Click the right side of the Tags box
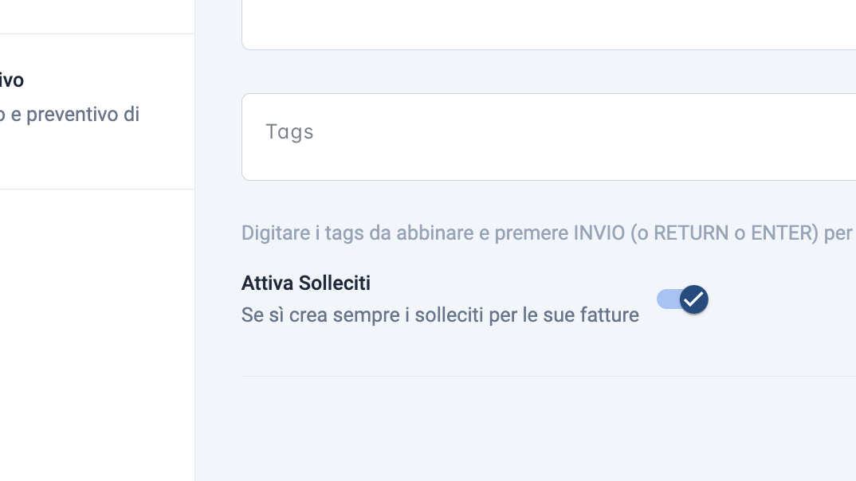This screenshot has height=481, width=856. coord(764,137)
